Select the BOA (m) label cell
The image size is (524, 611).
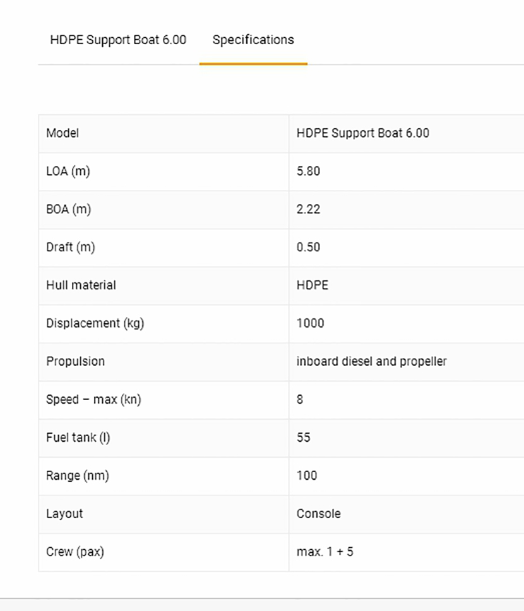(68, 209)
